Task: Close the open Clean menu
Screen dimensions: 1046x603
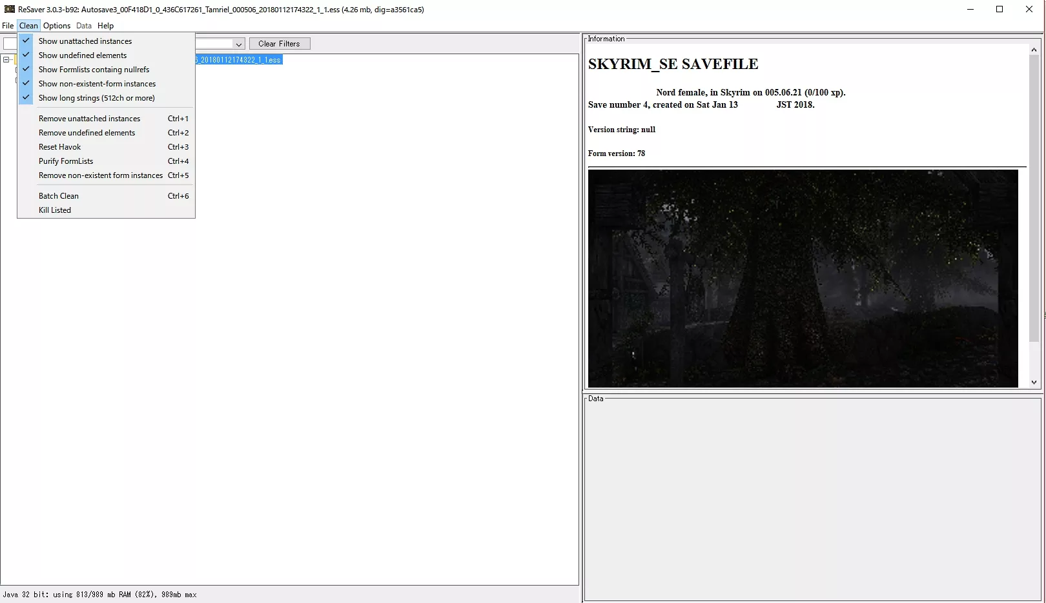Action: pos(28,26)
